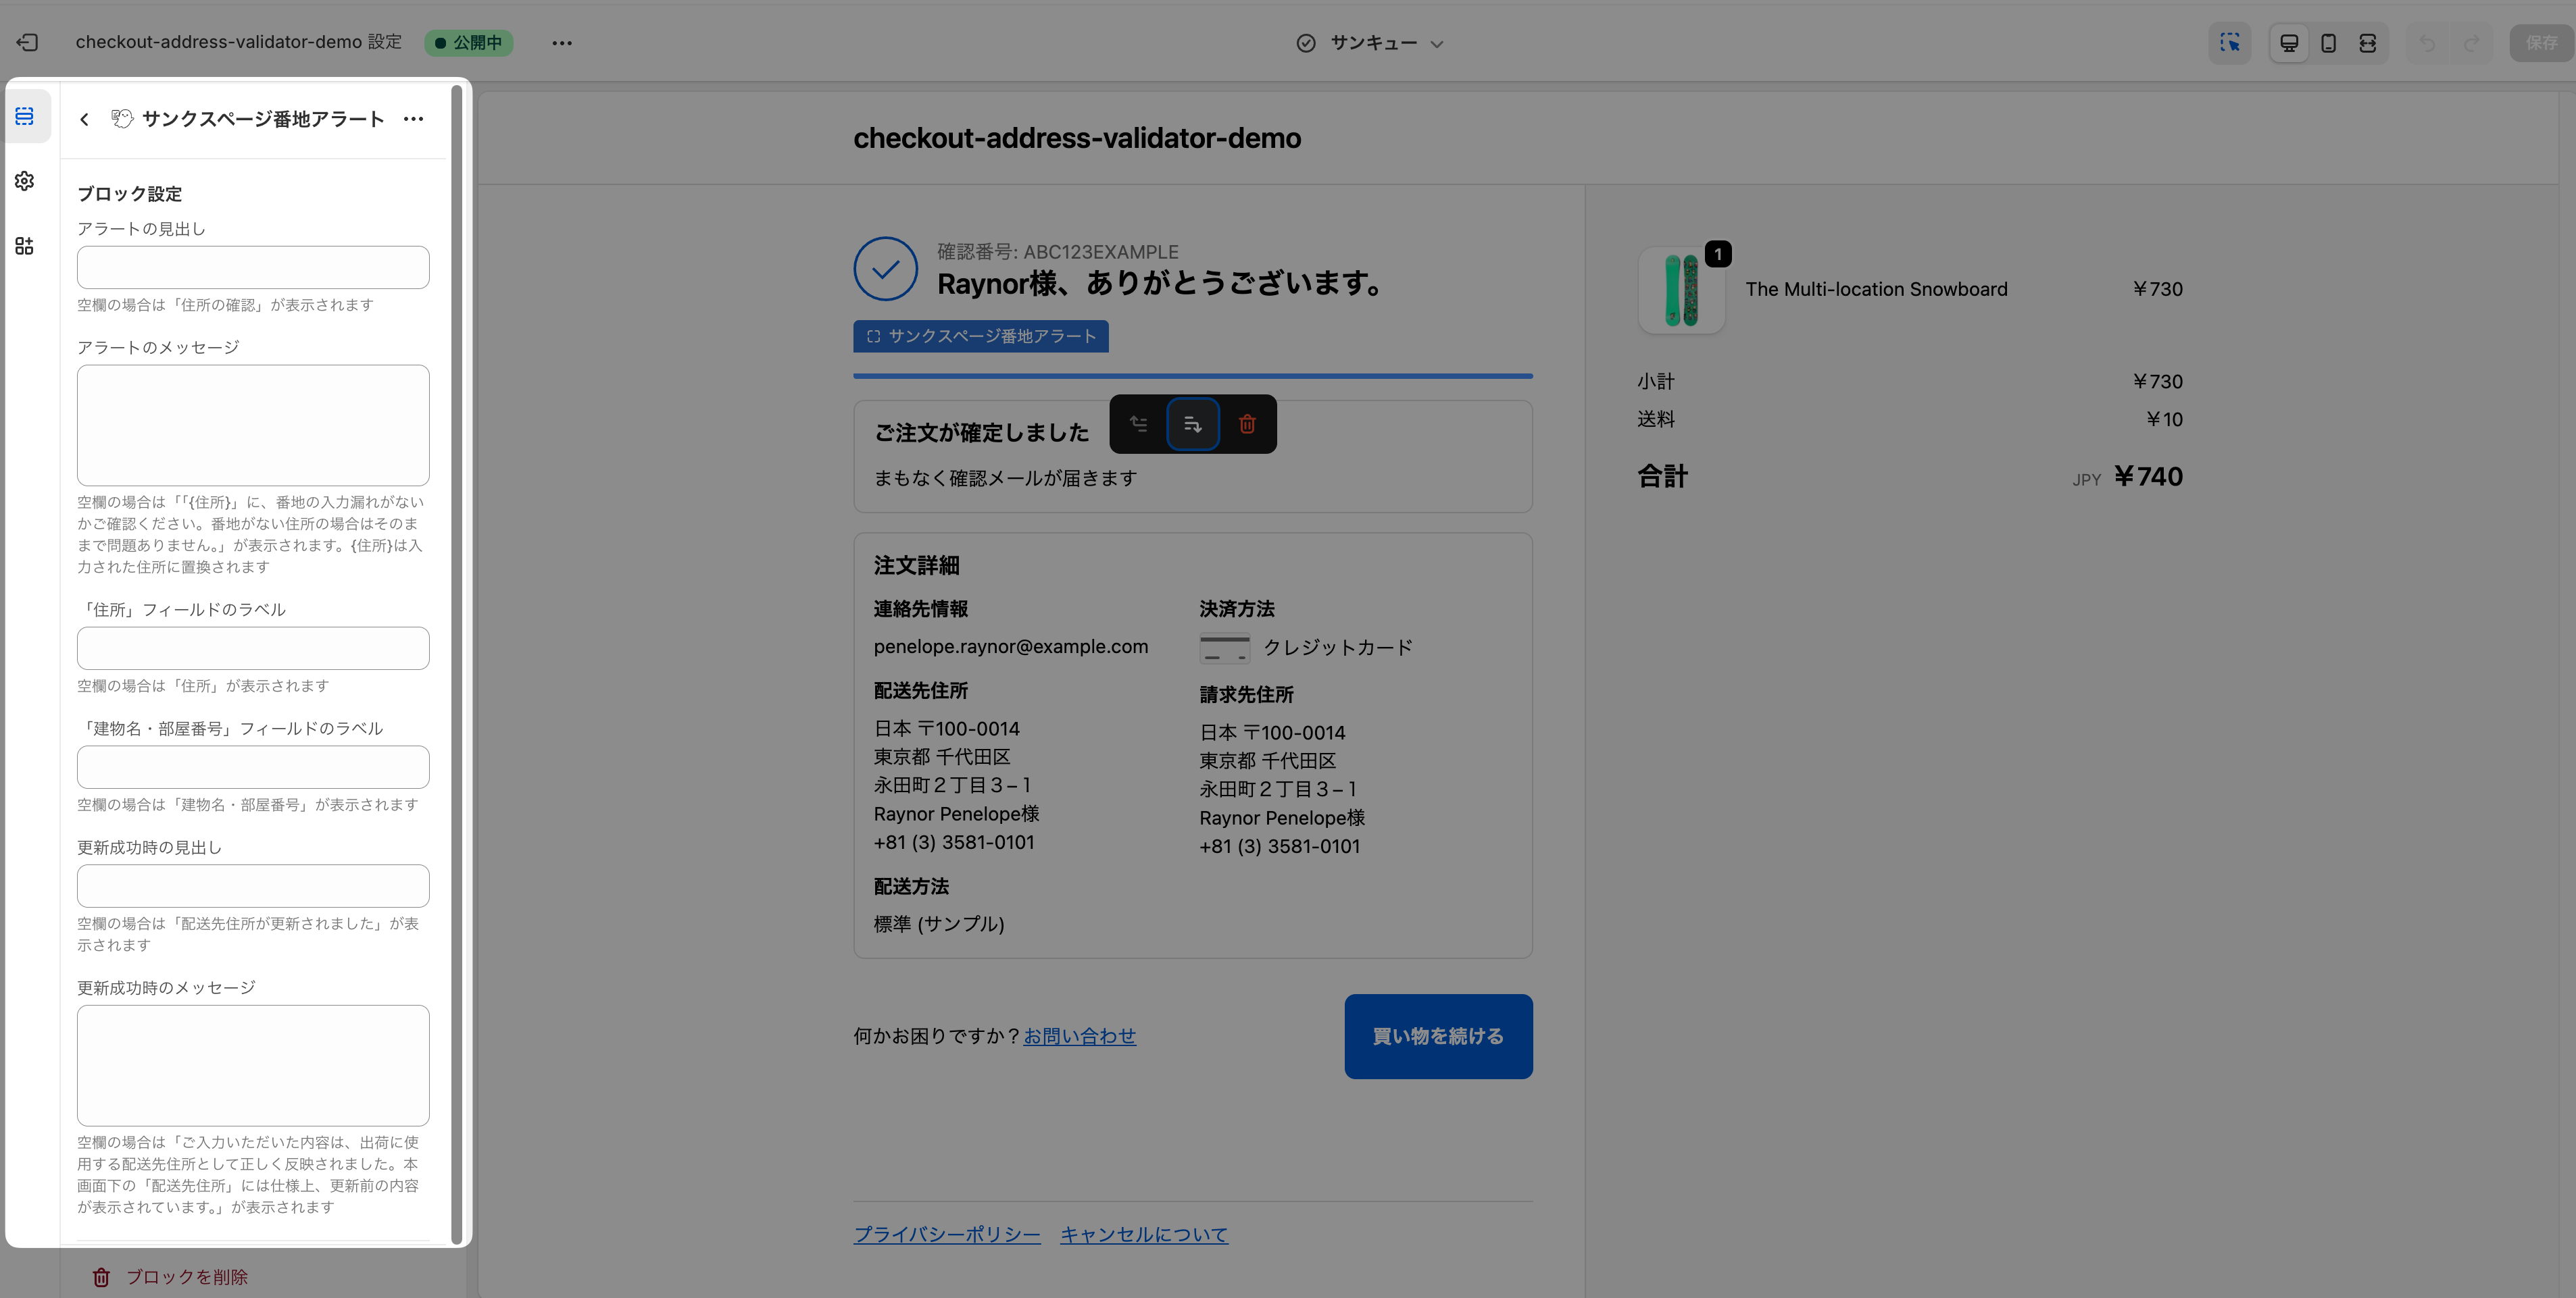Click the fullscreen preview icon

click(x=2367, y=43)
